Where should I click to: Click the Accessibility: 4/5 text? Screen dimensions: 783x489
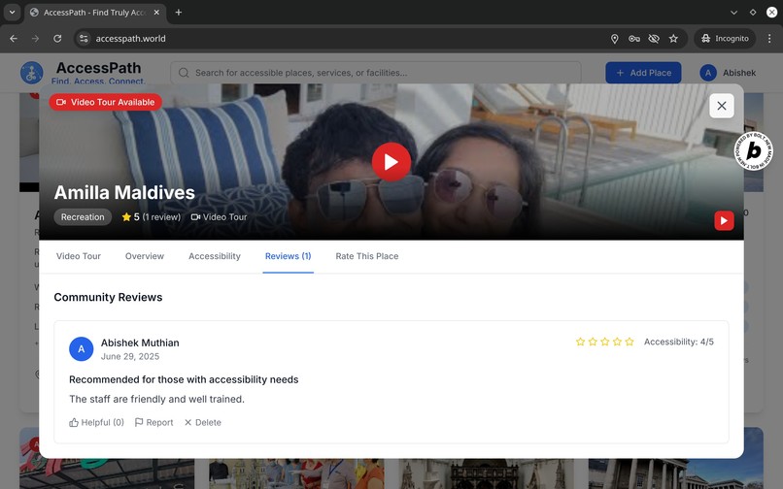(x=679, y=342)
